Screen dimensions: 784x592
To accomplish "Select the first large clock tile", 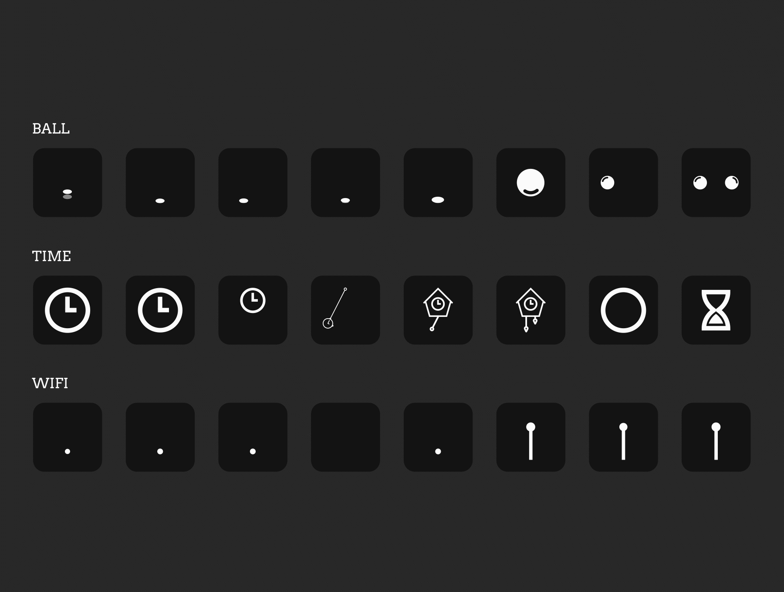I will tap(68, 310).
